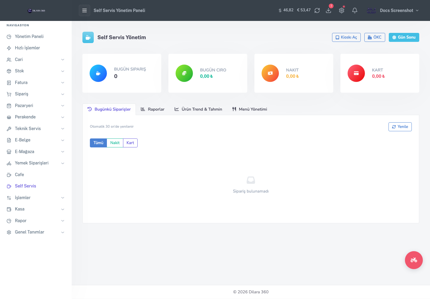Open Yönetim Paneli link
This screenshot has width=430, height=299.
point(36,36)
